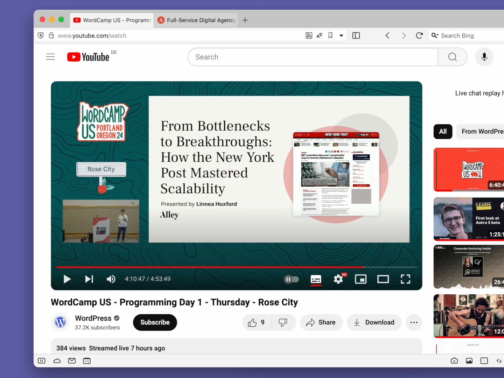Start voice search with microphone icon
Image resolution: width=504 pixels, height=378 pixels.
[484, 57]
